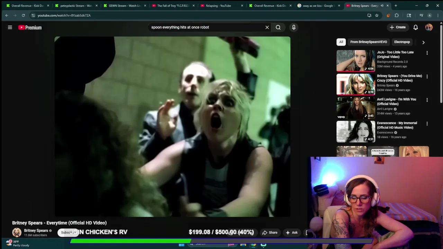Click the Avril Lavigne video thumbnail
This screenshot has width=443, height=249.
click(355, 108)
